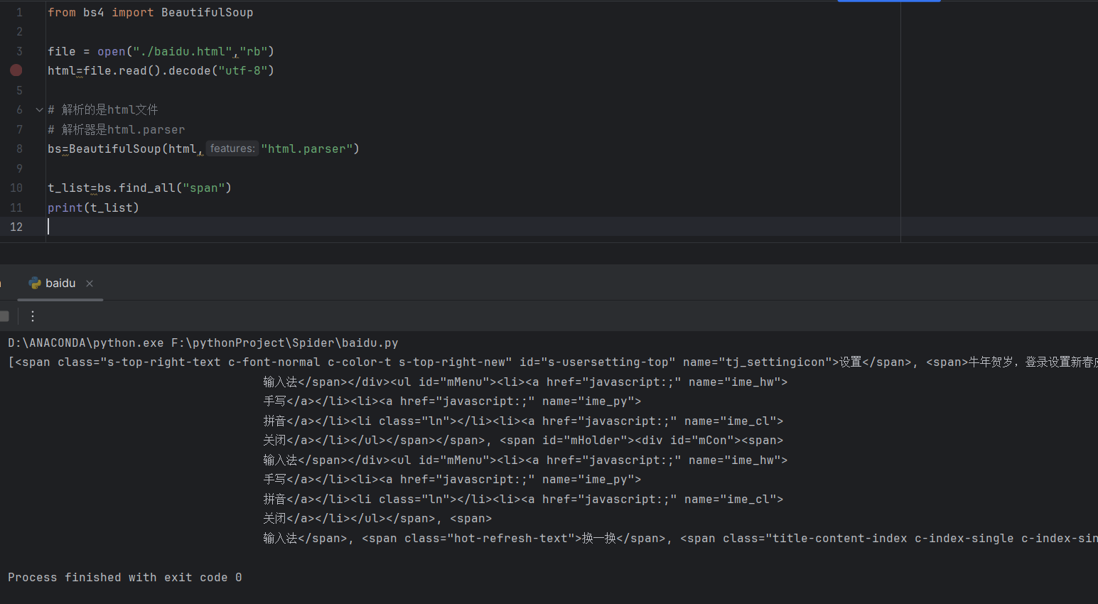Image resolution: width=1098 pixels, height=604 pixels.
Task: Click line number 8 in the gutter
Action: [19, 149]
